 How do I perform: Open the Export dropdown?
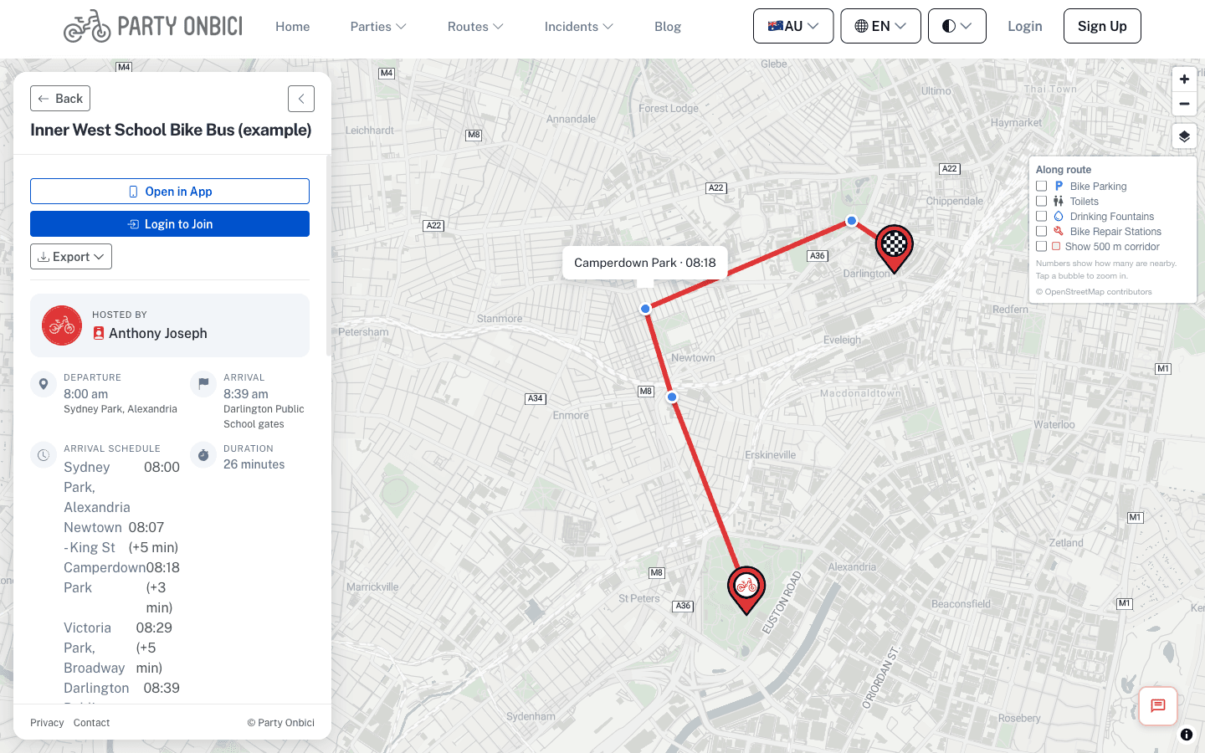[71, 257]
